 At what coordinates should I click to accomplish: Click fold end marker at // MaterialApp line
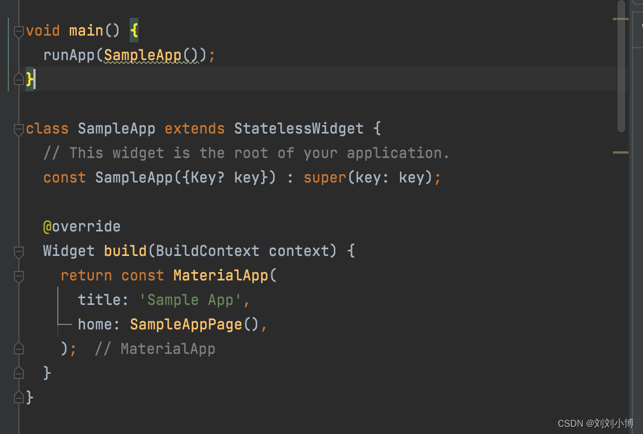(x=18, y=348)
